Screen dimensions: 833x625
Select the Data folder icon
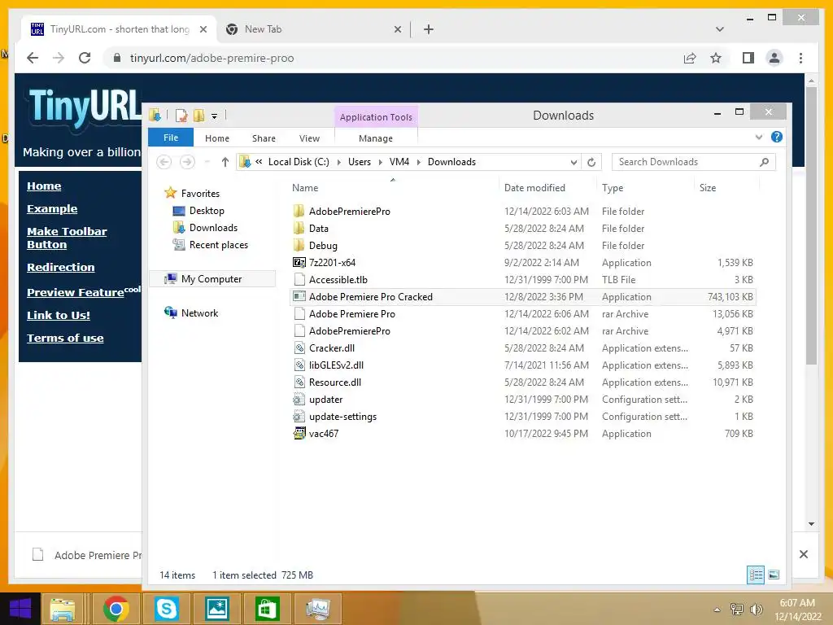pos(299,228)
